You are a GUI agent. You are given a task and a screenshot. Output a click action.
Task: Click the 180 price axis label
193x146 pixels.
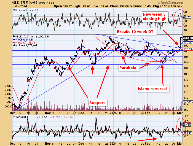click(186, 74)
